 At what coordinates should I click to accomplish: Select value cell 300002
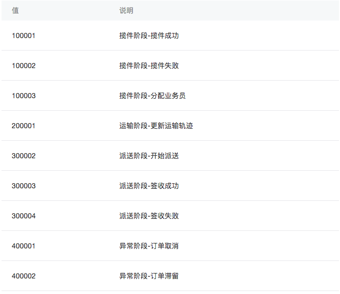[x=23, y=156]
